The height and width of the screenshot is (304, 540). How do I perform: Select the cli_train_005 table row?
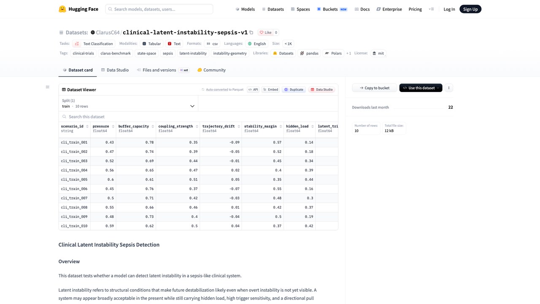(x=198, y=179)
